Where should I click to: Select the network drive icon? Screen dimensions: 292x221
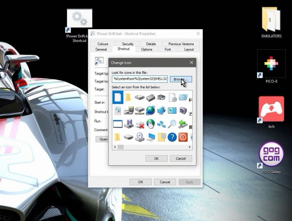[140, 110]
